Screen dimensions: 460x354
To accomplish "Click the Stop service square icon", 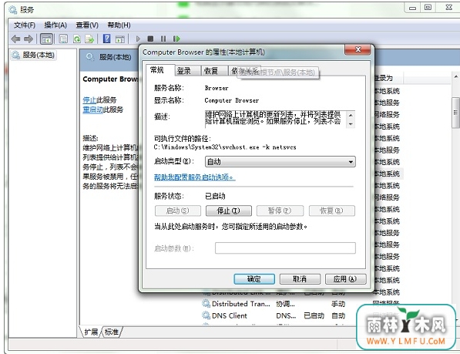I will [x=150, y=39].
